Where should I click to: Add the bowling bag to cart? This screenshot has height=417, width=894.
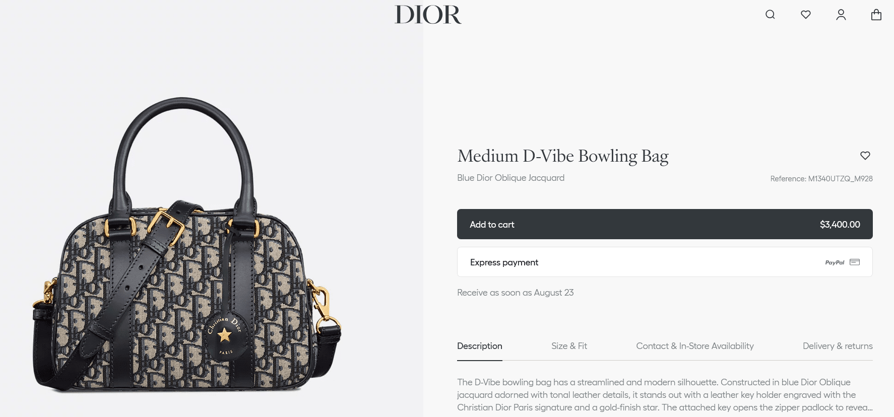(665, 224)
